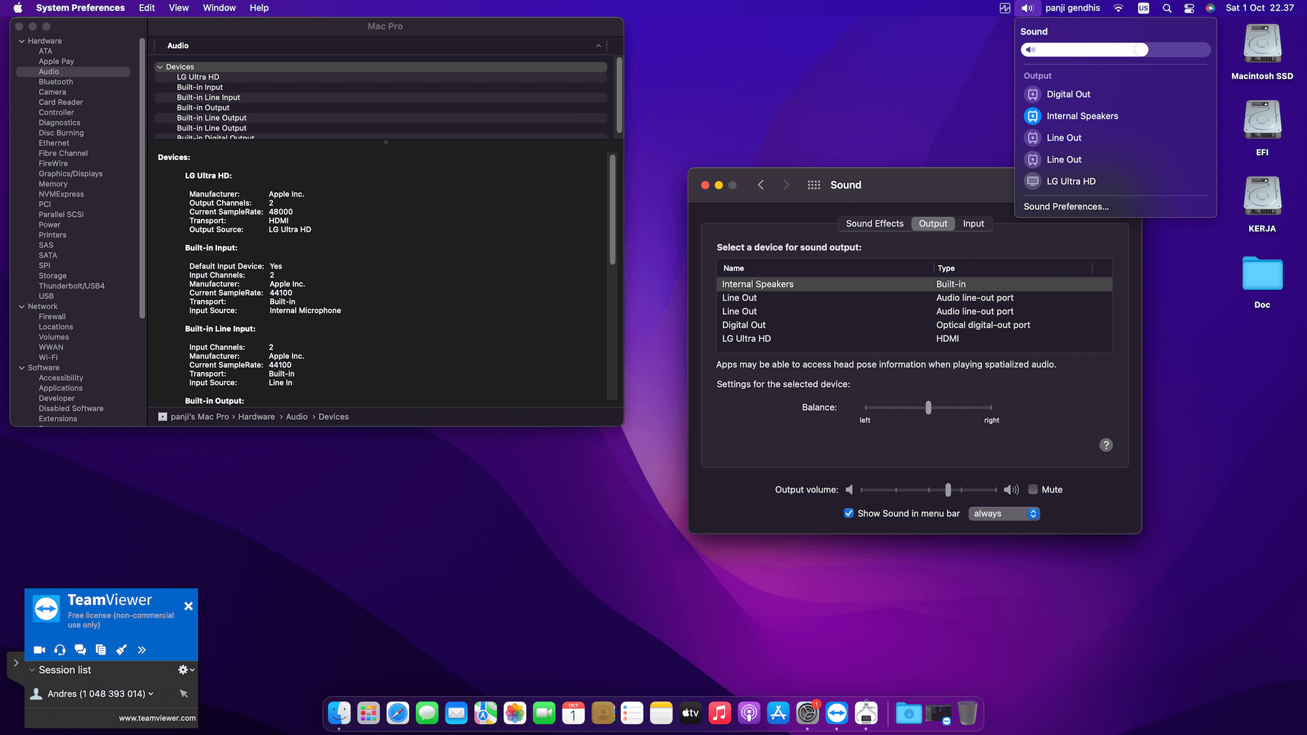Click the help question mark in Sound
Viewport: 1307px width, 735px height.
point(1106,445)
